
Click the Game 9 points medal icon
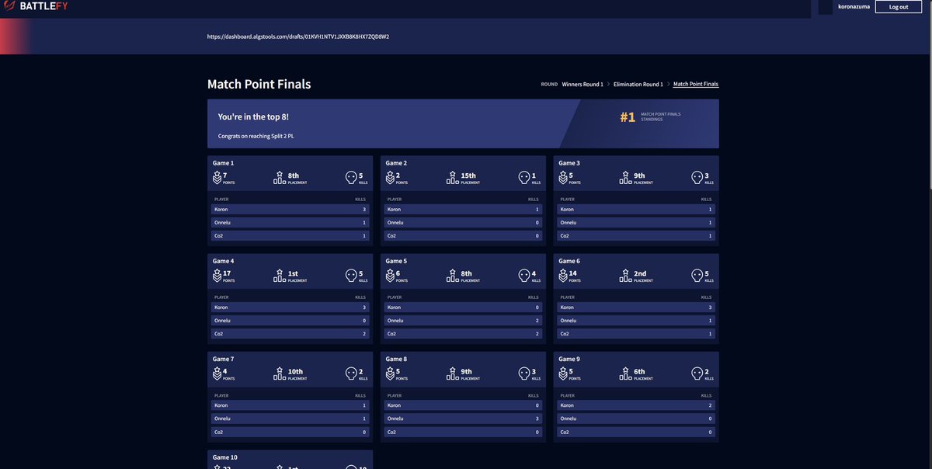(x=563, y=373)
